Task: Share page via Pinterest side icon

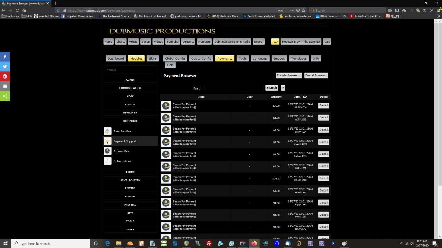Action: (5, 76)
